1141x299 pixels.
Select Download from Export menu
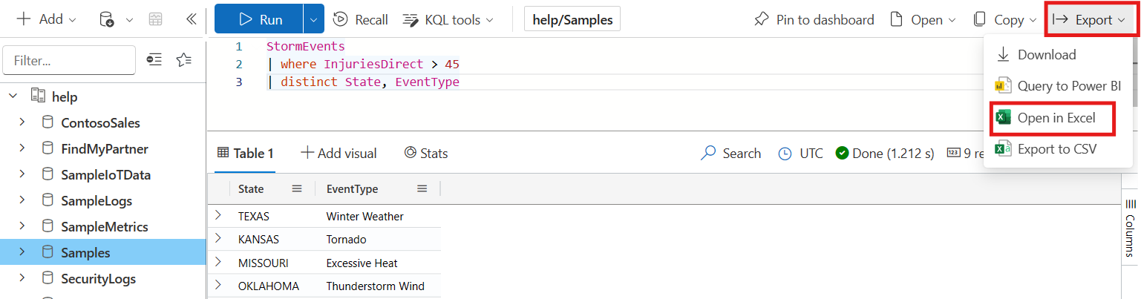click(x=1046, y=54)
